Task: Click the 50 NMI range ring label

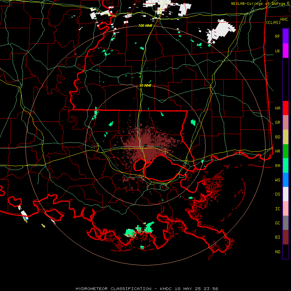Action: click(x=145, y=85)
